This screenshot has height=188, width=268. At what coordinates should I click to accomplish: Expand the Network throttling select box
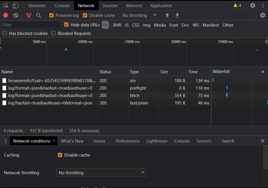[x=101, y=173]
